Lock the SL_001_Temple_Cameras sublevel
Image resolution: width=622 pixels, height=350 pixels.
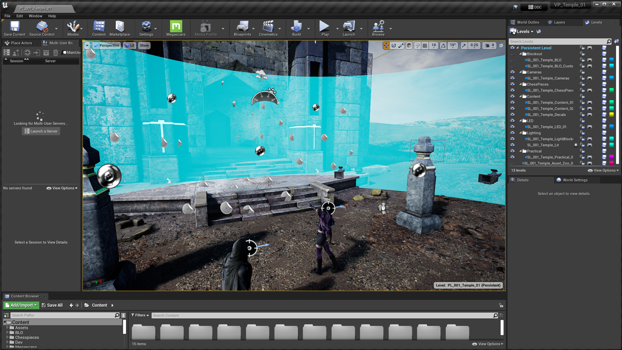582,78
